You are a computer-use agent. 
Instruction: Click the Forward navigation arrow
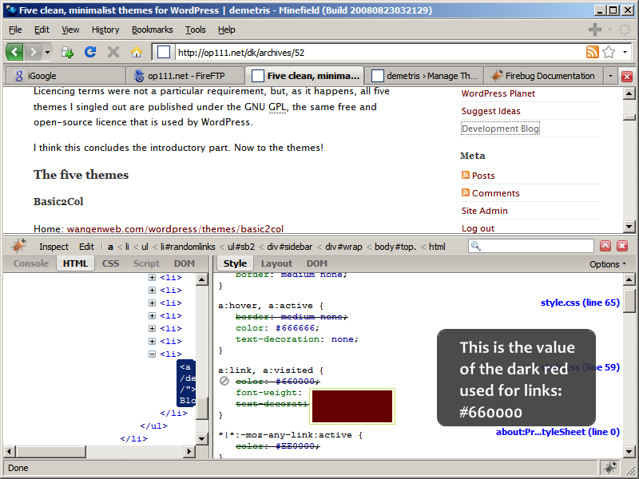(33, 52)
